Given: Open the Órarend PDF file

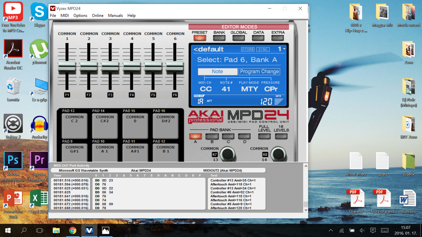Looking at the screenshot, I should [356, 201].
